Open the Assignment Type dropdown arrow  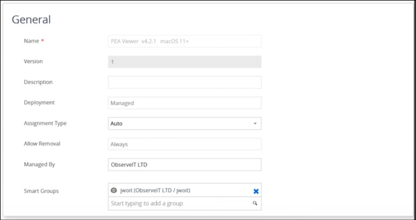point(255,124)
